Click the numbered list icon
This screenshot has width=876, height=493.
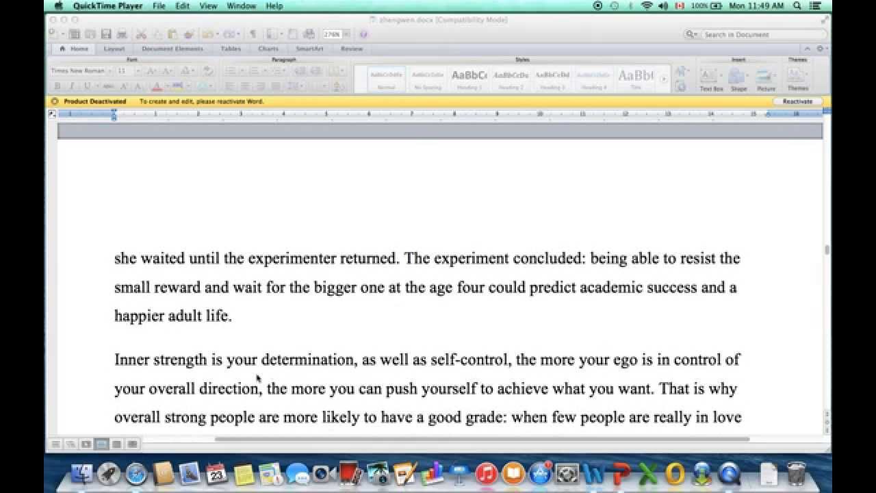[x=253, y=71]
